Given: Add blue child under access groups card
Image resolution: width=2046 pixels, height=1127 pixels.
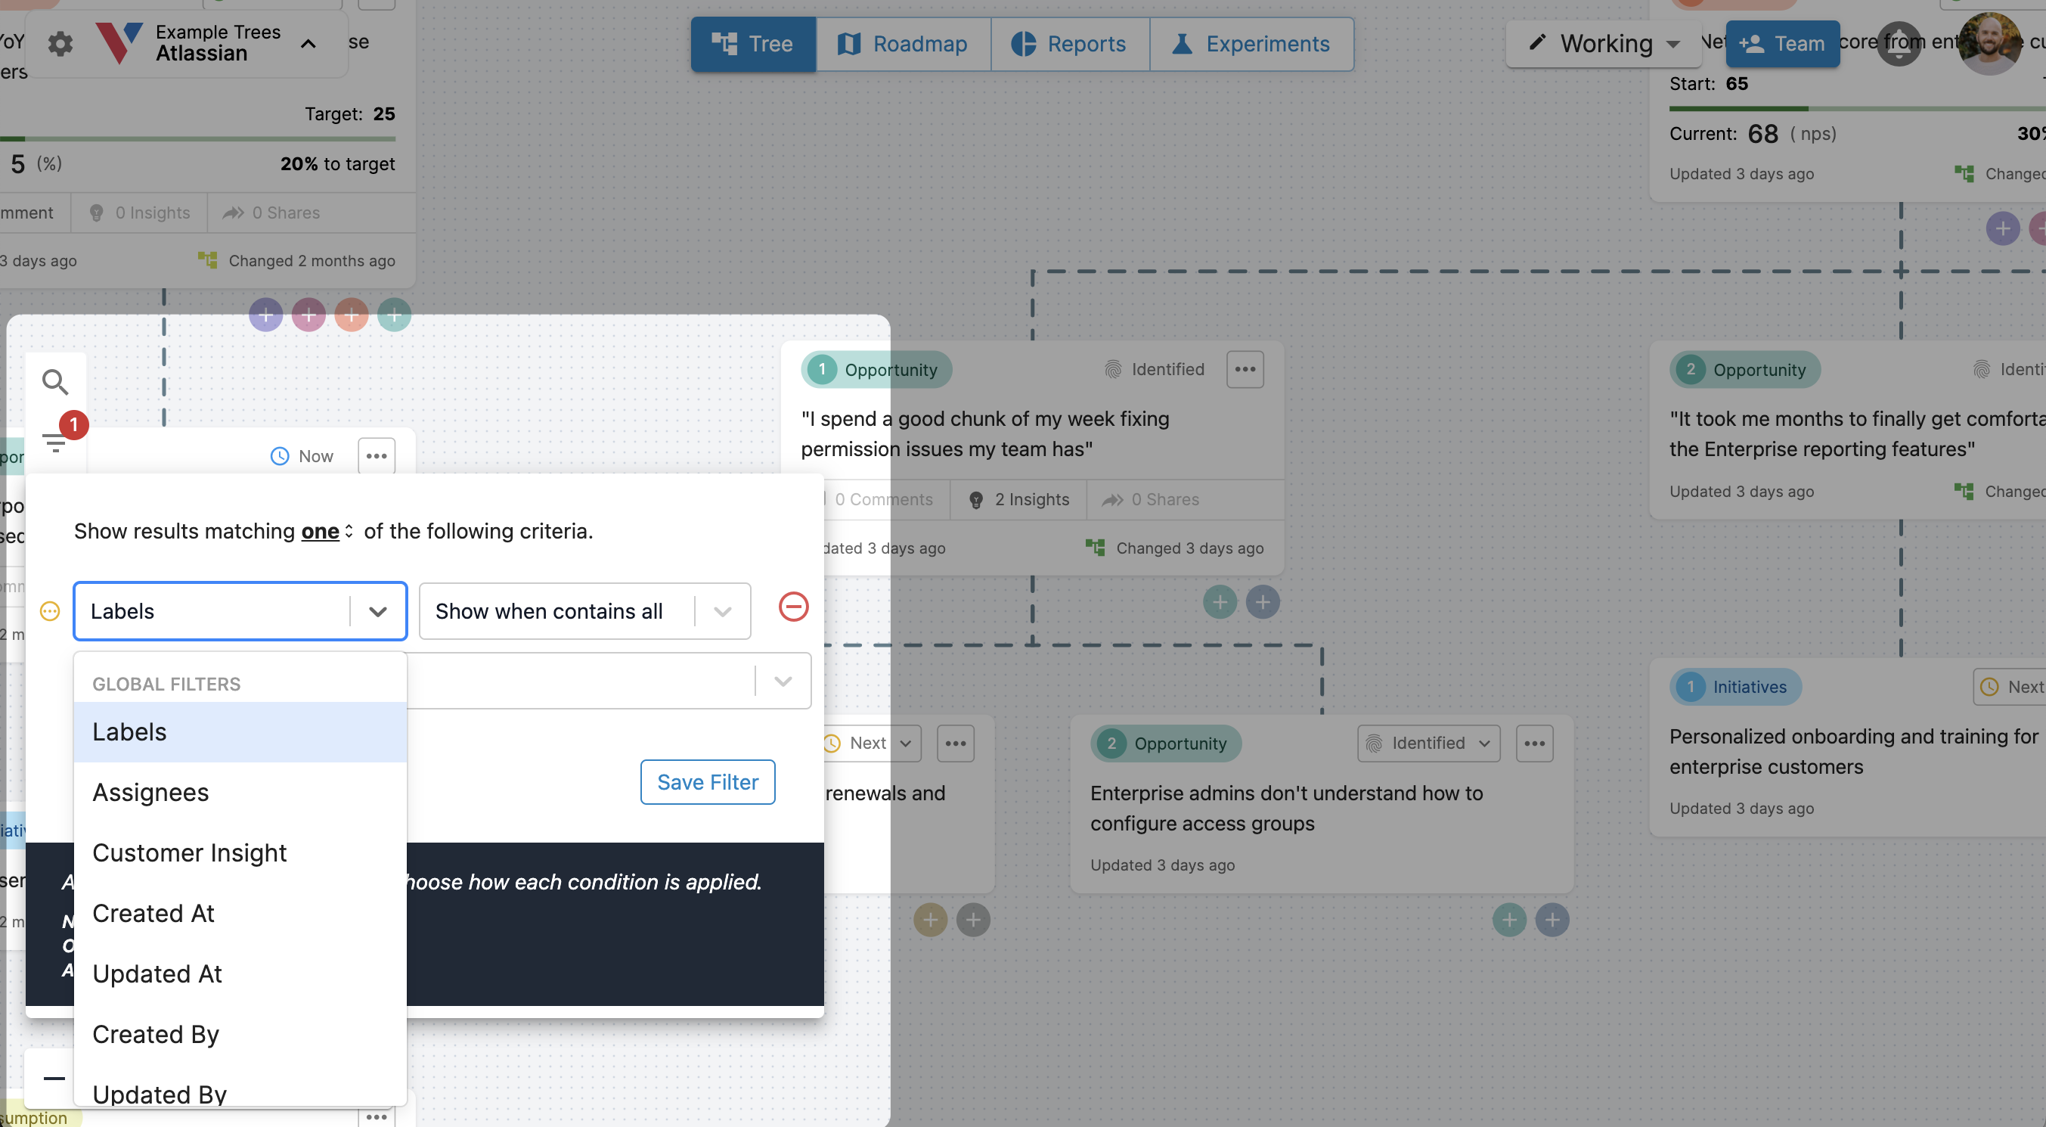Looking at the screenshot, I should (1552, 921).
